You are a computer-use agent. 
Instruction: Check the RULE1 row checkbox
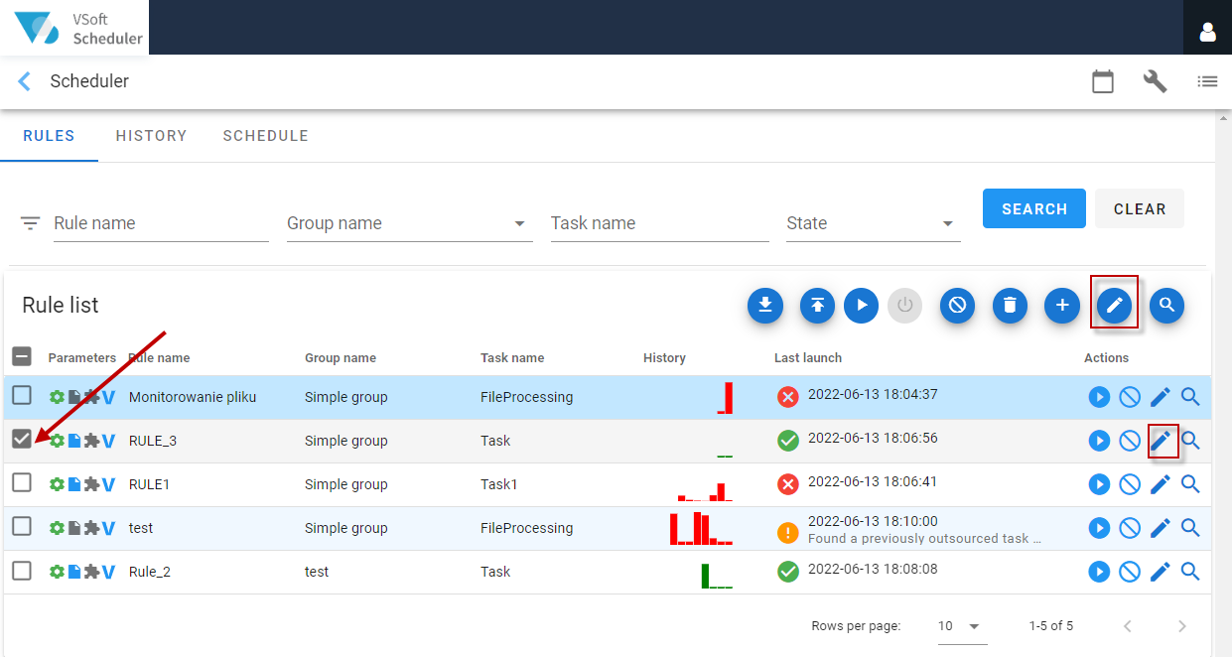click(x=22, y=482)
